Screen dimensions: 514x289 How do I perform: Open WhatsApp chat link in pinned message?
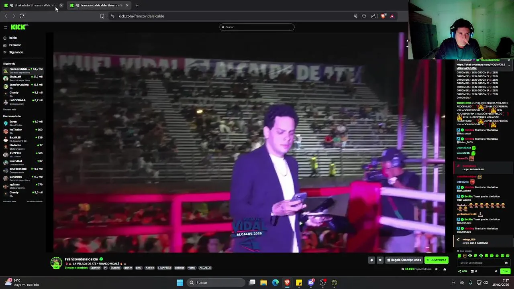[x=481, y=66]
